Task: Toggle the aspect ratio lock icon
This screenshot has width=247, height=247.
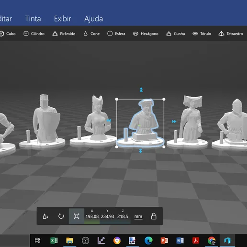Action: pos(154,216)
